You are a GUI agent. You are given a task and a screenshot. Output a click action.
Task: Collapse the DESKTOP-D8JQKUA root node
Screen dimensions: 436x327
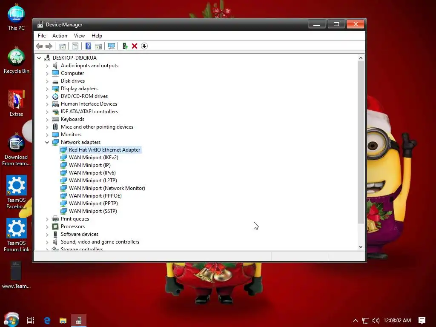39,58
